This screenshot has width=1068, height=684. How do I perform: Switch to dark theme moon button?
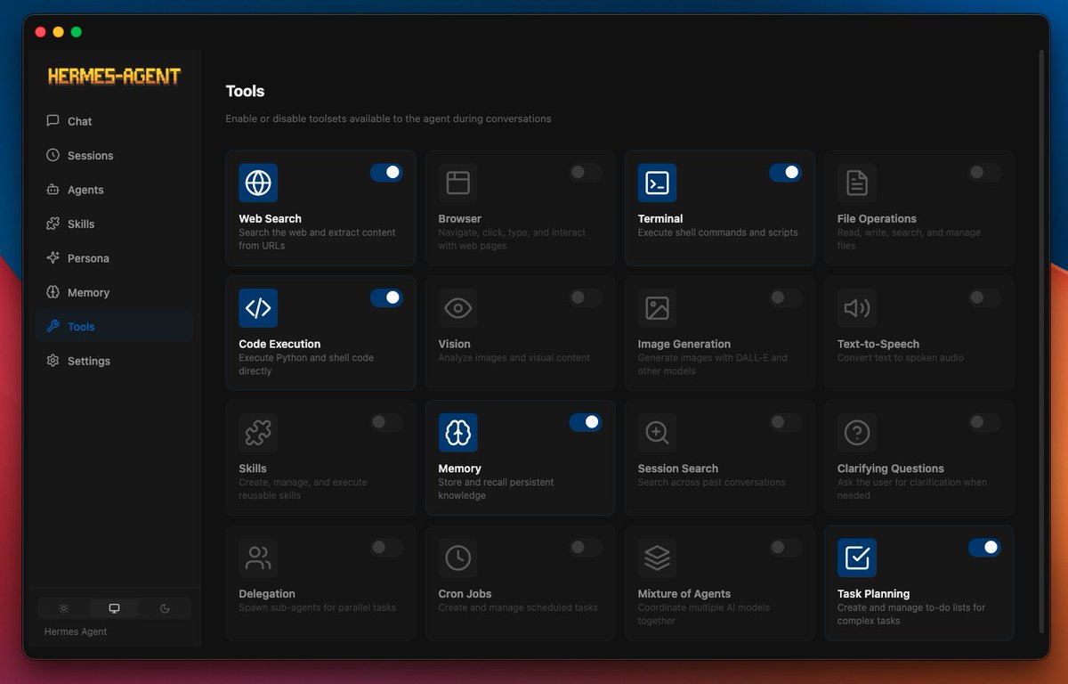(165, 609)
